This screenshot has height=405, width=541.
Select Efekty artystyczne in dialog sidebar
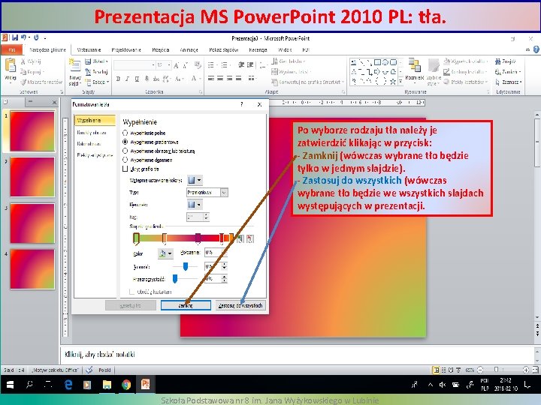pos(95,155)
